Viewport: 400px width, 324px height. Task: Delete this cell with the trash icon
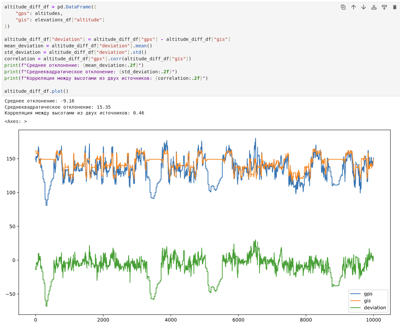coord(395,7)
